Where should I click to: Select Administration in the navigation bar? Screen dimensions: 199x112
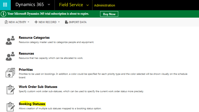(x=105, y=5)
